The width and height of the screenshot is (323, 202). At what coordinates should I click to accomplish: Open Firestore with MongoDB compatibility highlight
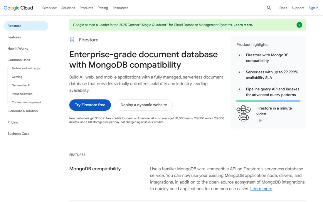click(x=267, y=58)
